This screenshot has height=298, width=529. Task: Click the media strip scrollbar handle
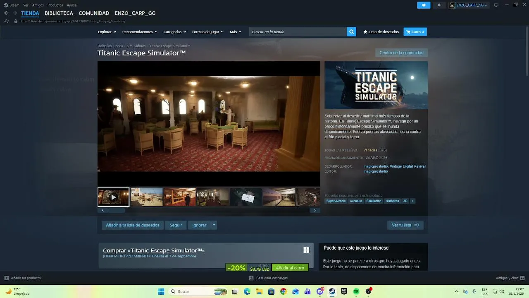pos(116,210)
